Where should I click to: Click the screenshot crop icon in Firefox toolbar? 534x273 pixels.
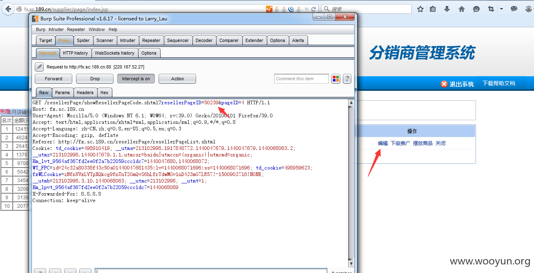click(x=491, y=9)
